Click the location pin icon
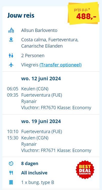This screenshot has height=190, width=102. click(x=11, y=40)
